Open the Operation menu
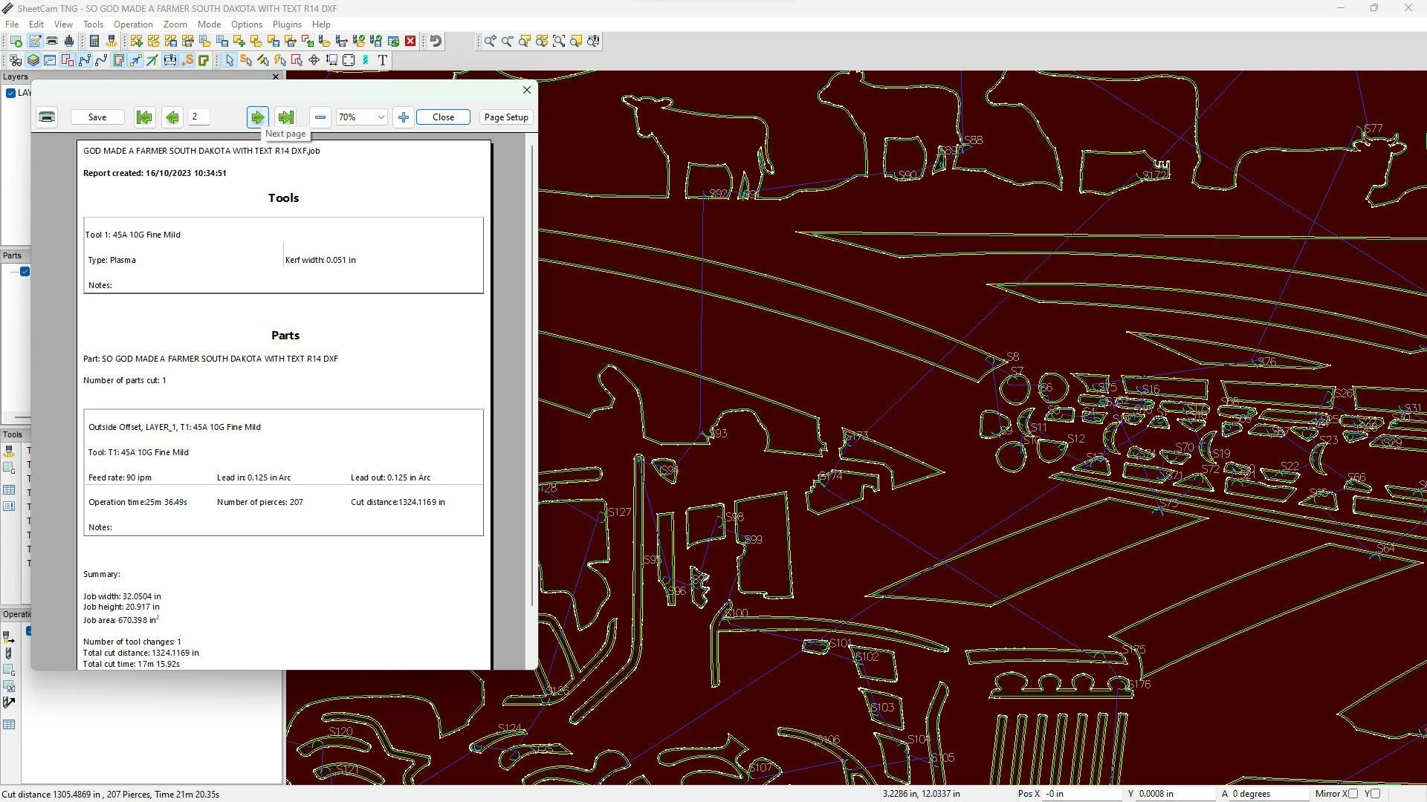The image size is (1427, 802). tap(133, 25)
